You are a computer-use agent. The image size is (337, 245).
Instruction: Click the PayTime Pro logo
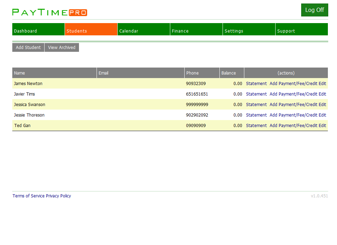click(x=49, y=12)
